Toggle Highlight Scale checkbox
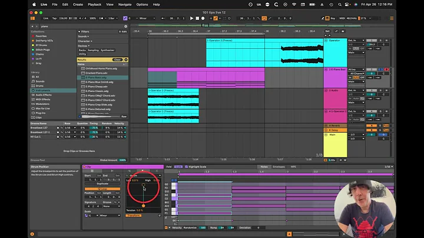Screen dimensions: 424x238 click(x=186, y=167)
